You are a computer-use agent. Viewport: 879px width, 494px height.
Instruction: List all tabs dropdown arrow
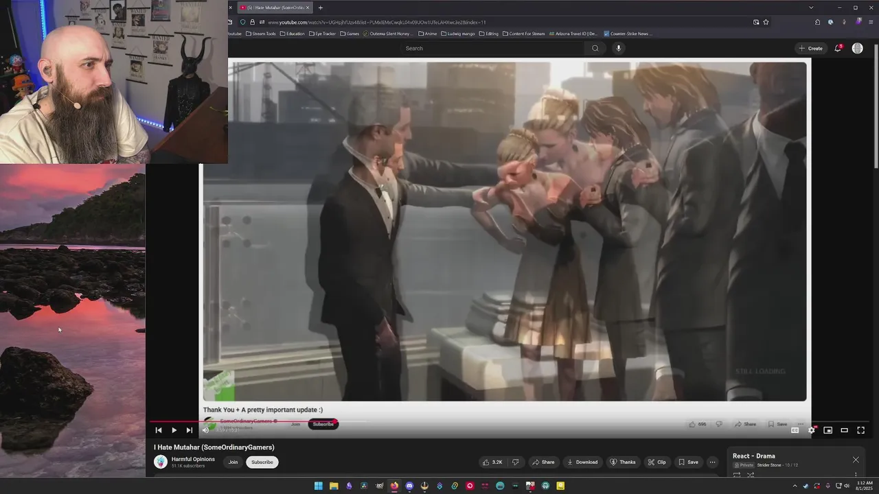click(811, 8)
